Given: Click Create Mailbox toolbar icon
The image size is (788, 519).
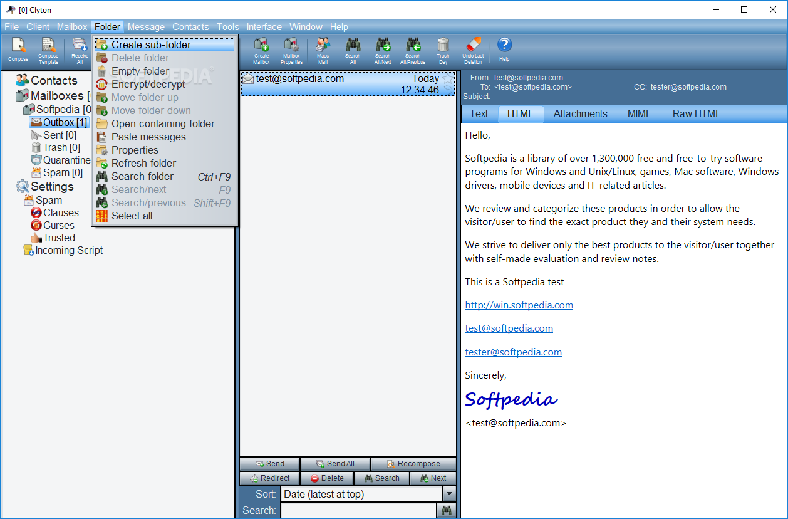Looking at the screenshot, I should tap(261, 50).
